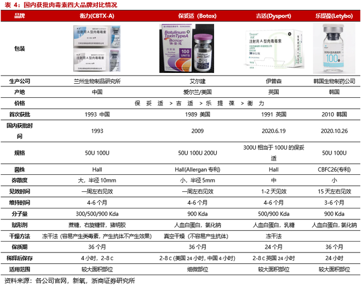362x285 pixels.
Task: Select the cell 2020.6.19
Action: pyautogui.click(x=274, y=131)
